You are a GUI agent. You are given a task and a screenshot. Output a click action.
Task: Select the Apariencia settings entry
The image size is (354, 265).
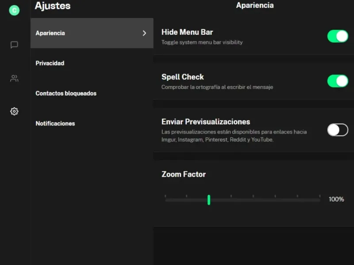50,33
